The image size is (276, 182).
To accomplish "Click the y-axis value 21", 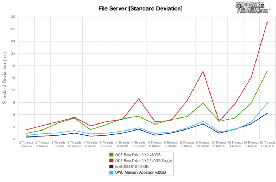I will (x=13, y=53).
